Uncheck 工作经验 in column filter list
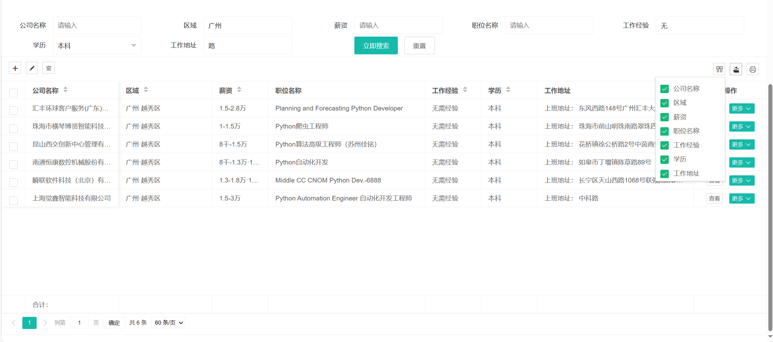 point(664,145)
